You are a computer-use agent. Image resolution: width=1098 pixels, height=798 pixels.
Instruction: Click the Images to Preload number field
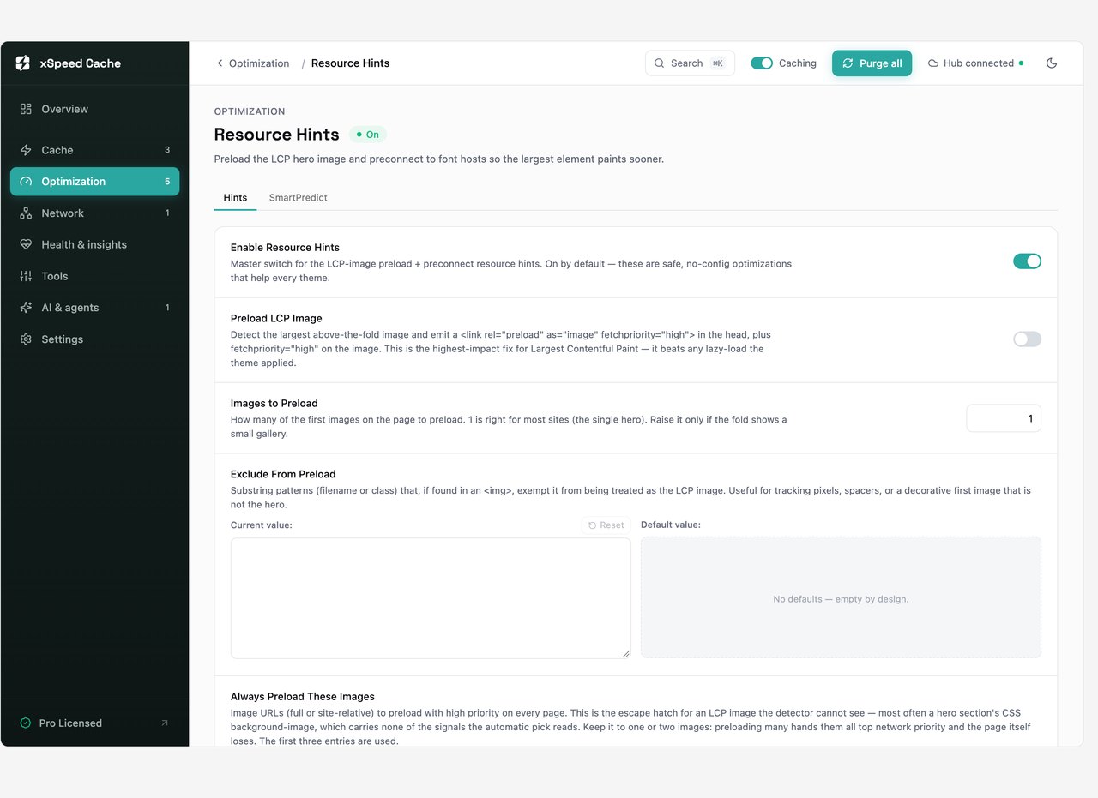tap(1004, 418)
